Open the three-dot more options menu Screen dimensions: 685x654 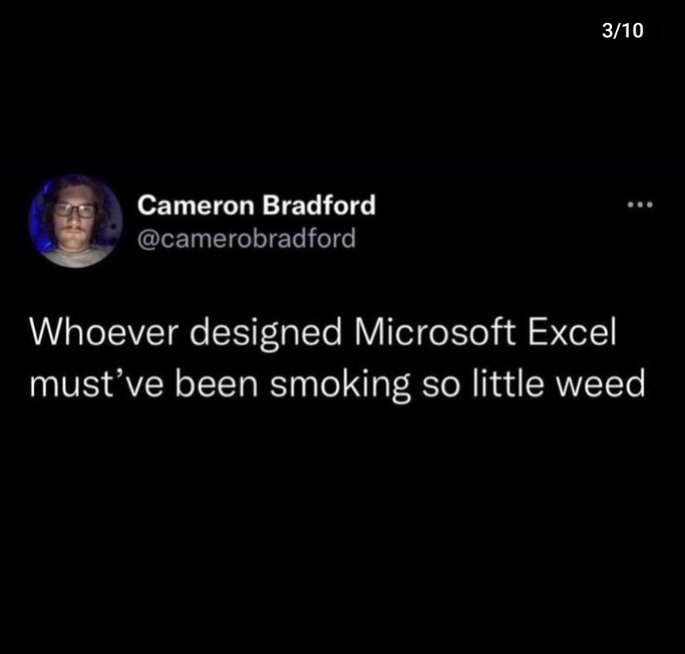point(640,205)
